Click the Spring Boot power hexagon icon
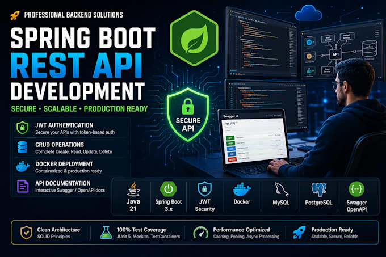This screenshot has height=257, width=386. click(169, 189)
